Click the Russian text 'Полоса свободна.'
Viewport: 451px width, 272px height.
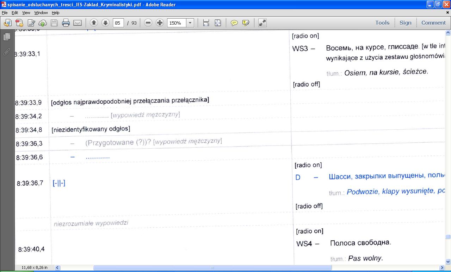tap(360, 242)
